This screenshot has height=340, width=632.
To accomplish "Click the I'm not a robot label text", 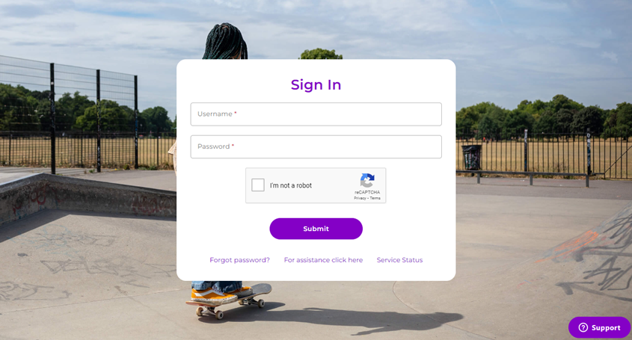I will 291,185.
